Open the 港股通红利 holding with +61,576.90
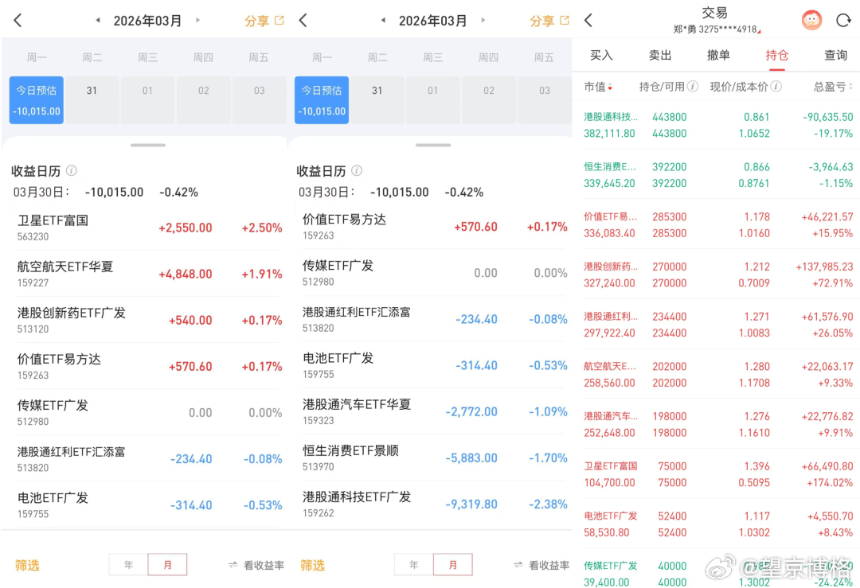Viewport: 860px width, 588px height. [x=718, y=325]
